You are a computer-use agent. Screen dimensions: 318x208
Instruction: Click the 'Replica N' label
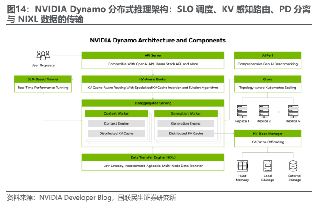click(x=293, y=121)
